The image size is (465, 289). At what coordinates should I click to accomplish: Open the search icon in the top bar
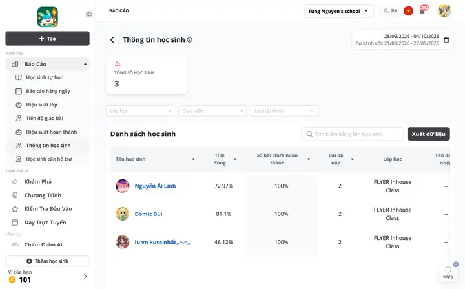coord(386,11)
